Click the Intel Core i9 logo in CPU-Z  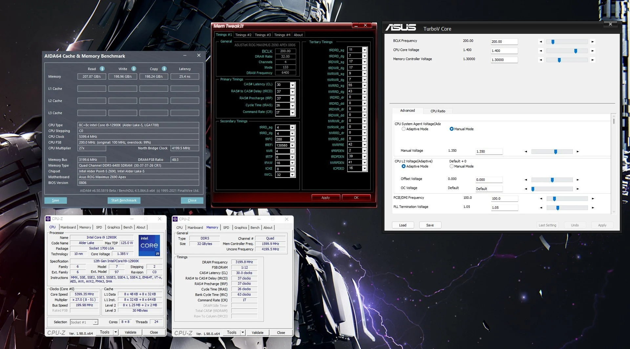click(x=149, y=245)
